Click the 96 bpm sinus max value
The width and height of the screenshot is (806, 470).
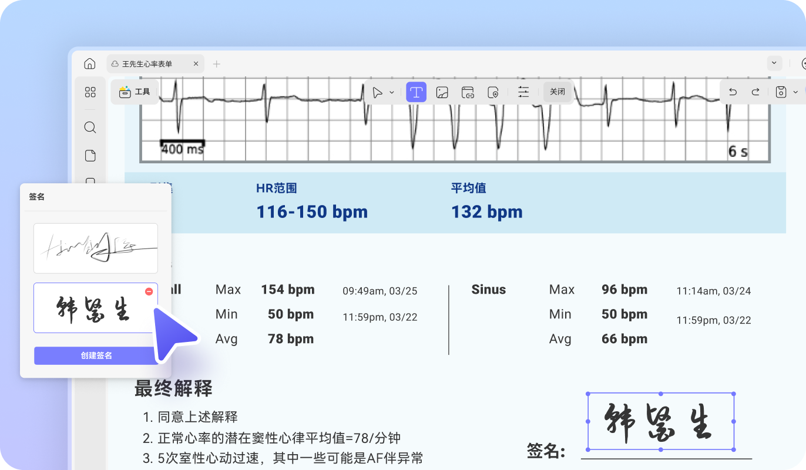(x=624, y=290)
